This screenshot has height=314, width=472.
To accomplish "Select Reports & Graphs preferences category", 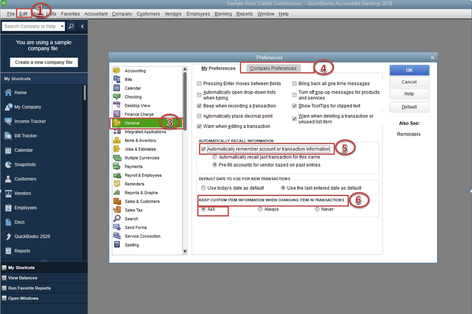I will pyautogui.click(x=141, y=193).
